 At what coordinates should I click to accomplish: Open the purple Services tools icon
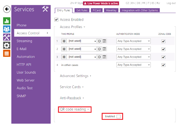coord(7,37)
